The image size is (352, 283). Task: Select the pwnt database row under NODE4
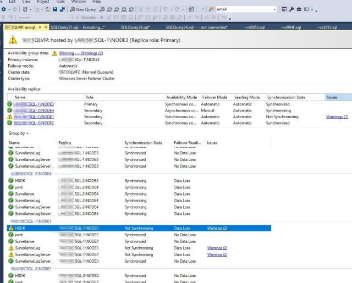[19, 187]
